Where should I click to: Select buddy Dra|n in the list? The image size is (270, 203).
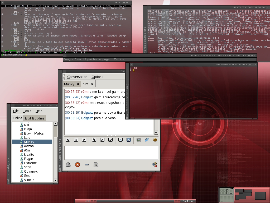click(32, 129)
